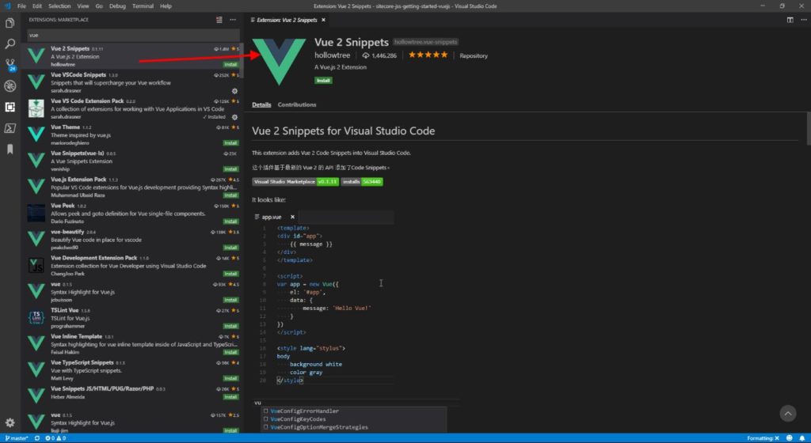Open the notifications bell in the status bar
The height and width of the screenshot is (443, 811).
pos(802,437)
